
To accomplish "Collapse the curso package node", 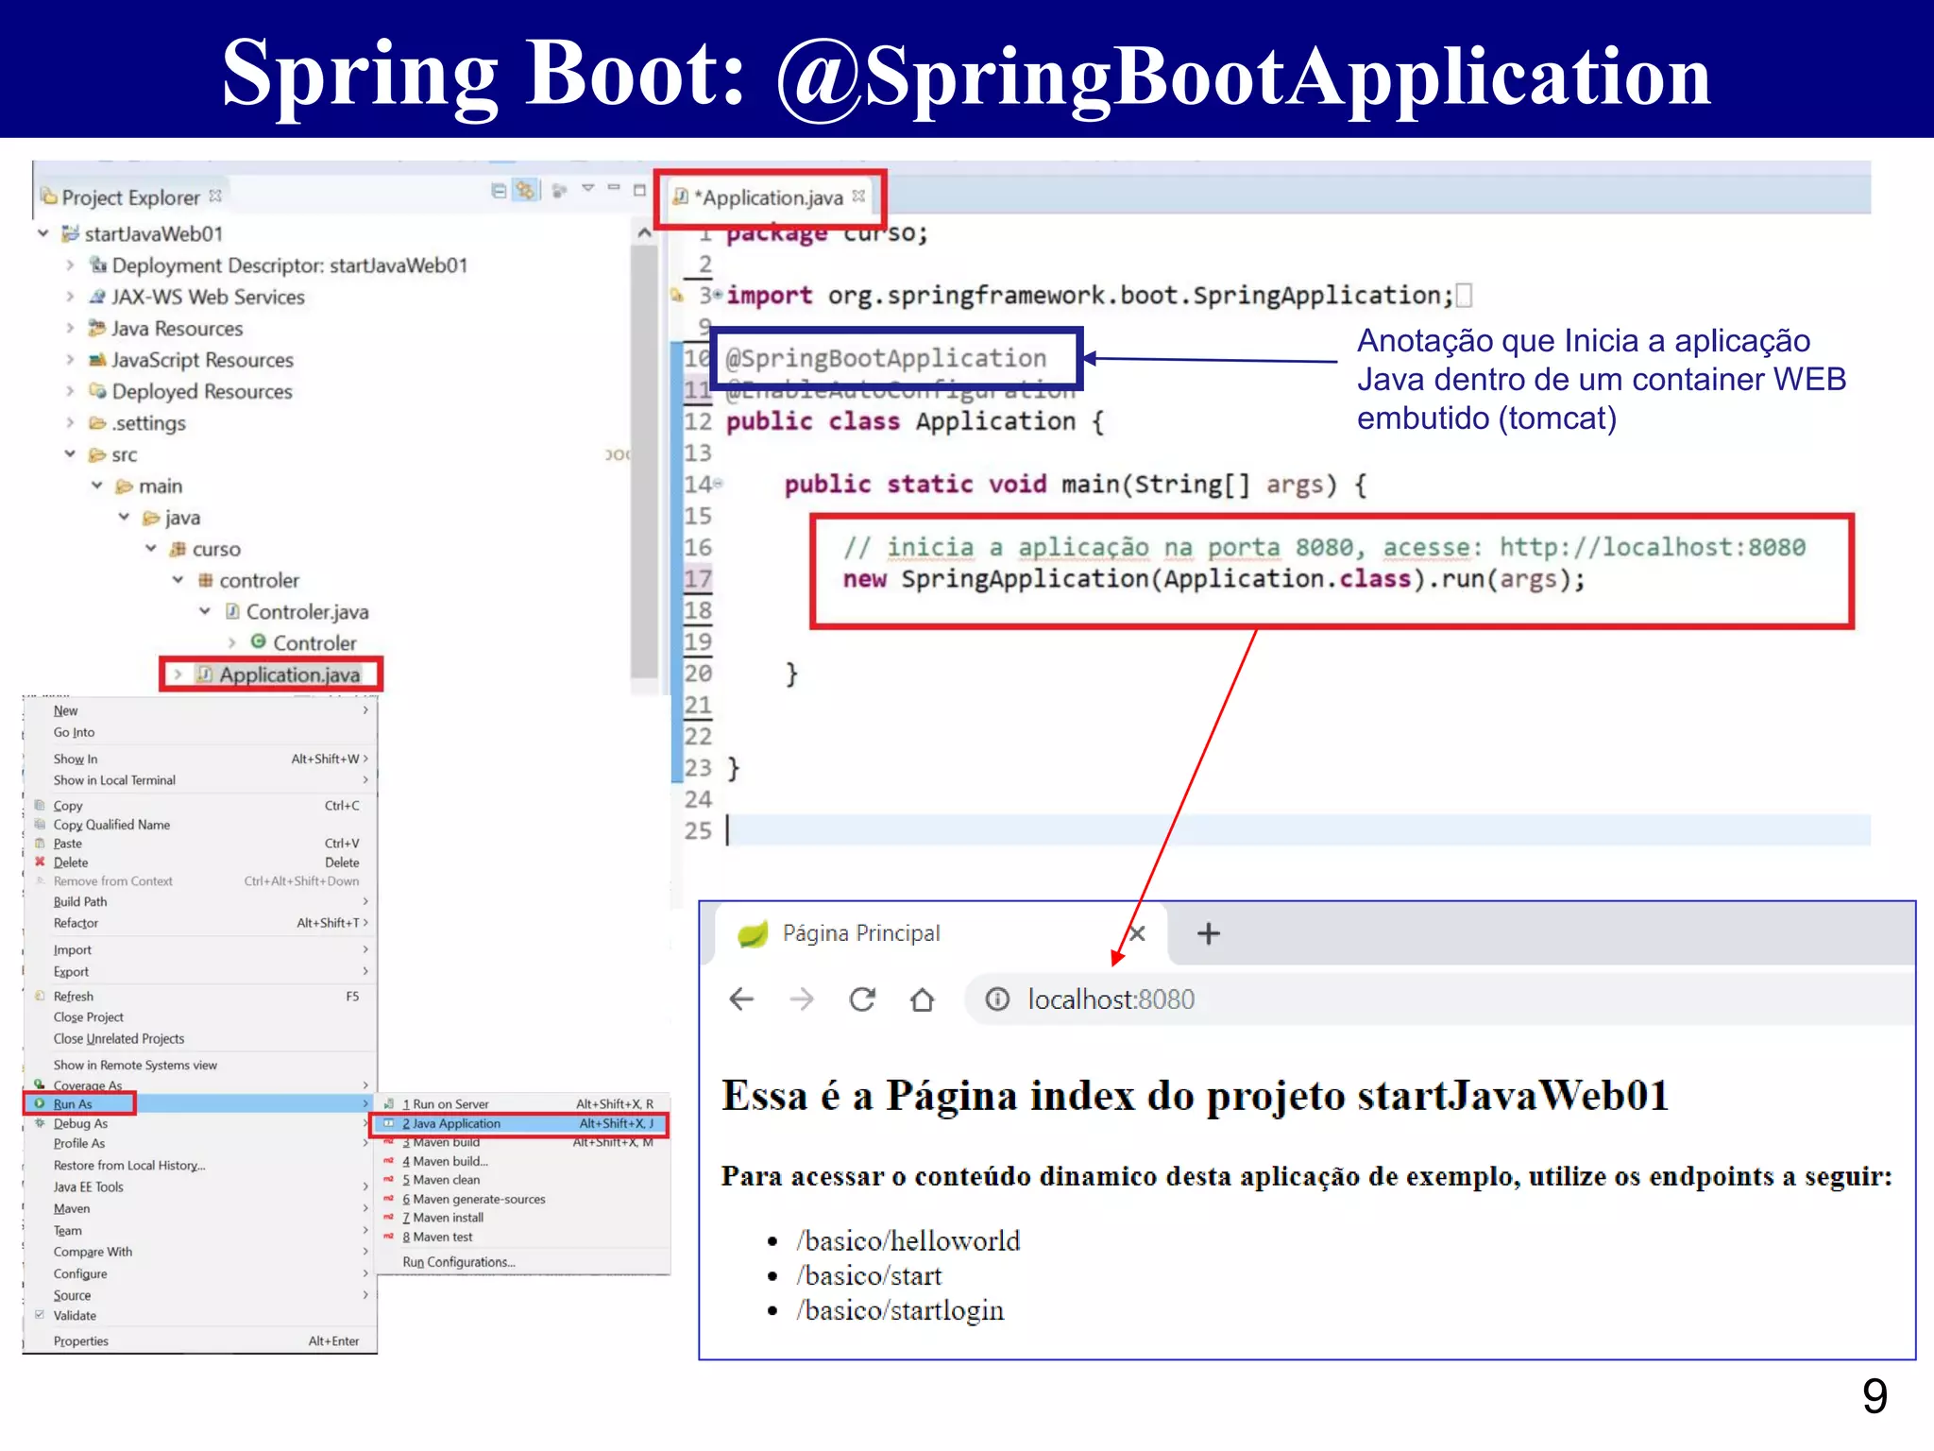I will coord(151,548).
